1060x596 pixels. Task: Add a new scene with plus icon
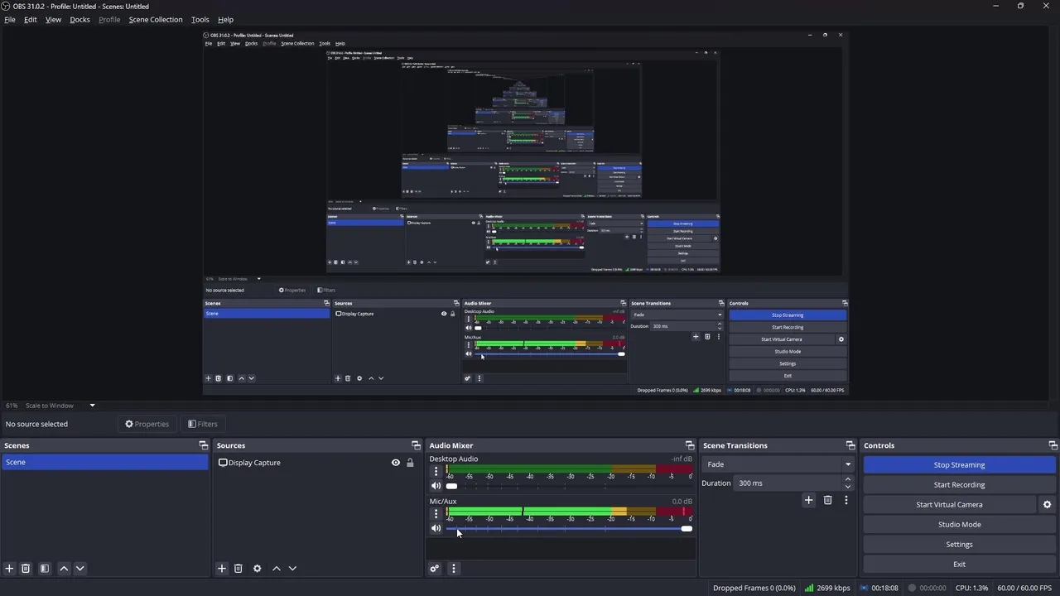pos(9,569)
